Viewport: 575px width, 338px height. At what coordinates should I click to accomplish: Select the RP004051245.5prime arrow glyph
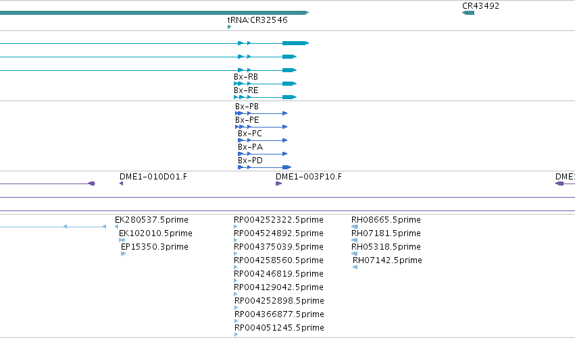point(236,335)
